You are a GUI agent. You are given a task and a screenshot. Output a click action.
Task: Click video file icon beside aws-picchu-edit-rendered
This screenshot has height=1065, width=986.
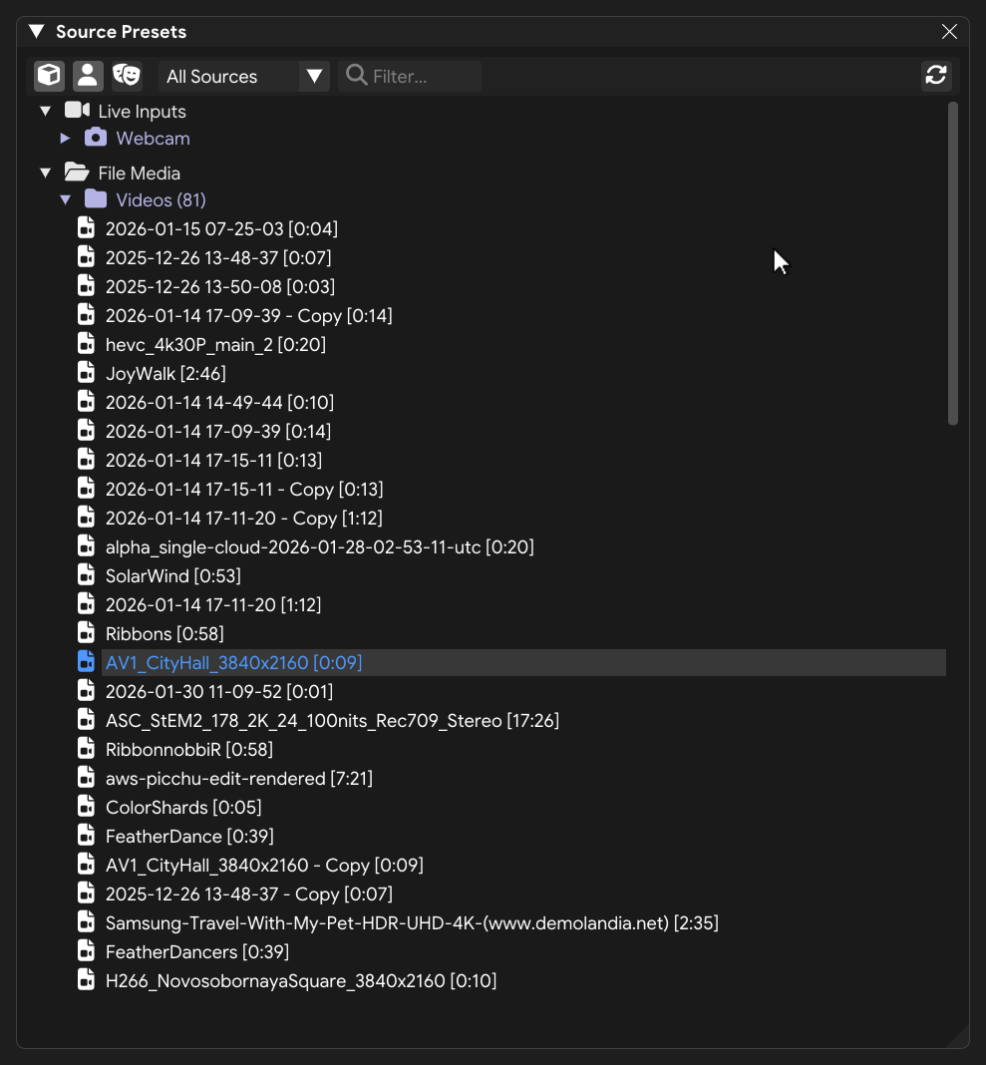point(87,777)
